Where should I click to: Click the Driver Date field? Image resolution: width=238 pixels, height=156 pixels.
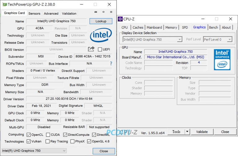tap(42, 106)
